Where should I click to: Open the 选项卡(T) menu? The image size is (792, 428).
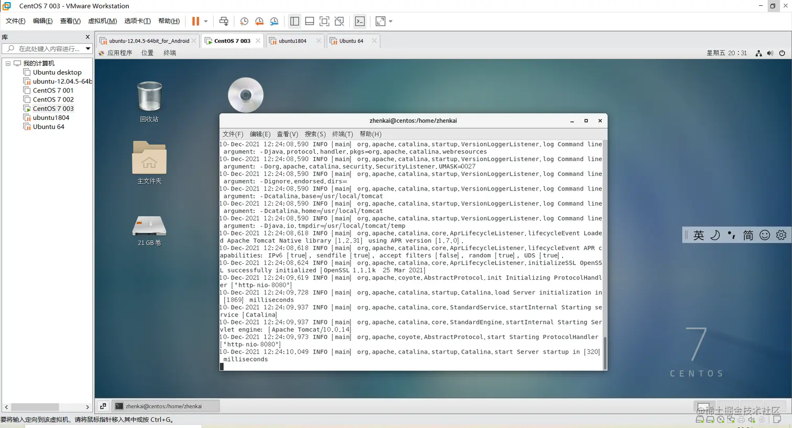point(137,21)
